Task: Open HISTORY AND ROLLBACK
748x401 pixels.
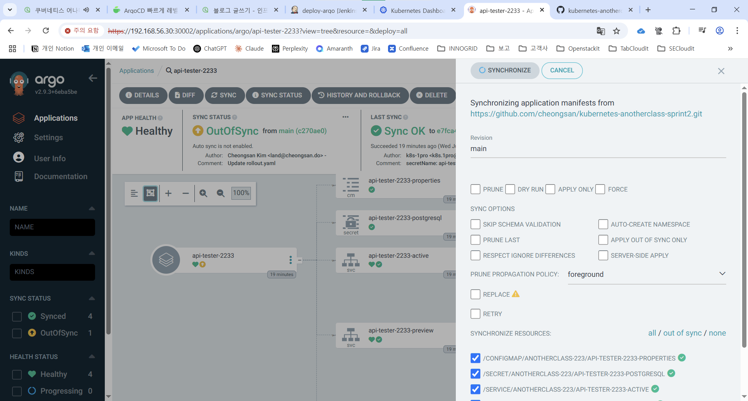Action: coord(360,95)
